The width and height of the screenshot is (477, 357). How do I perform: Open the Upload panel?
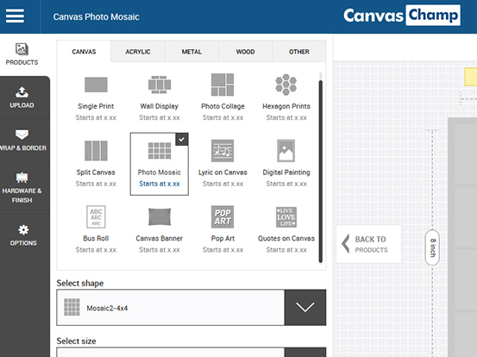point(22,97)
